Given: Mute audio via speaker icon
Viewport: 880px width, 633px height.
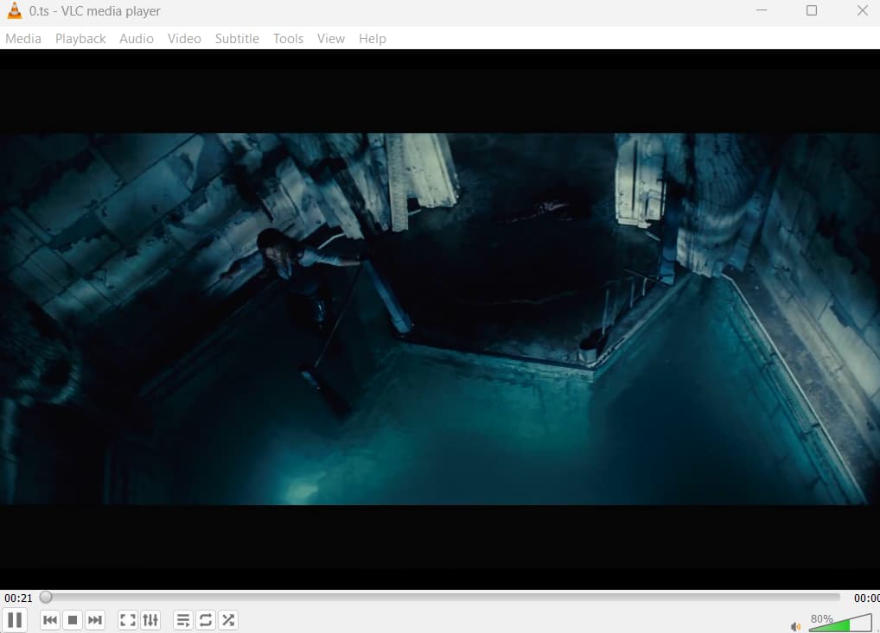Looking at the screenshot, I should 795,625.
